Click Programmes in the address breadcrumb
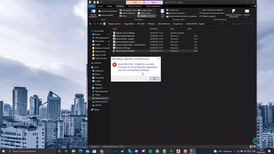The image size is (274, 154). click(178, 24)
